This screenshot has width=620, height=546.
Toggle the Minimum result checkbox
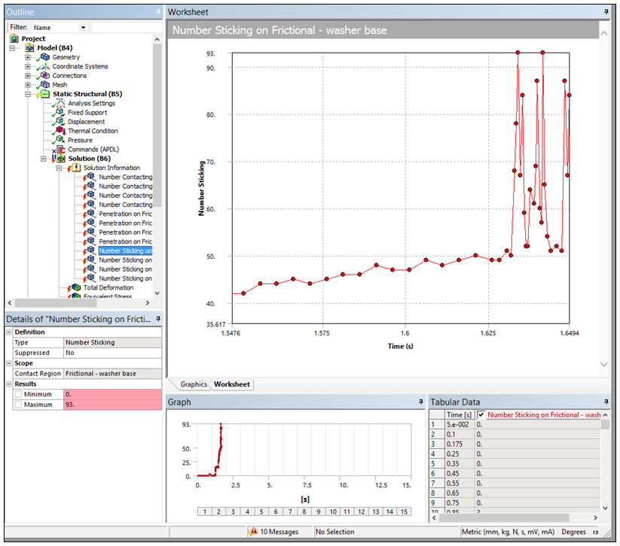click(19, 394)
